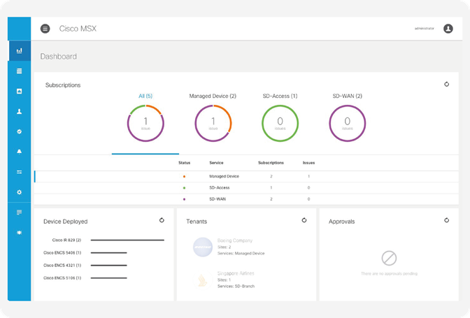The height and width of the screenshot is (318, 470).
Task: Click the Cisco ENCS 5106 (1) label
Action: pyautogui.click(x=62, y=278)
